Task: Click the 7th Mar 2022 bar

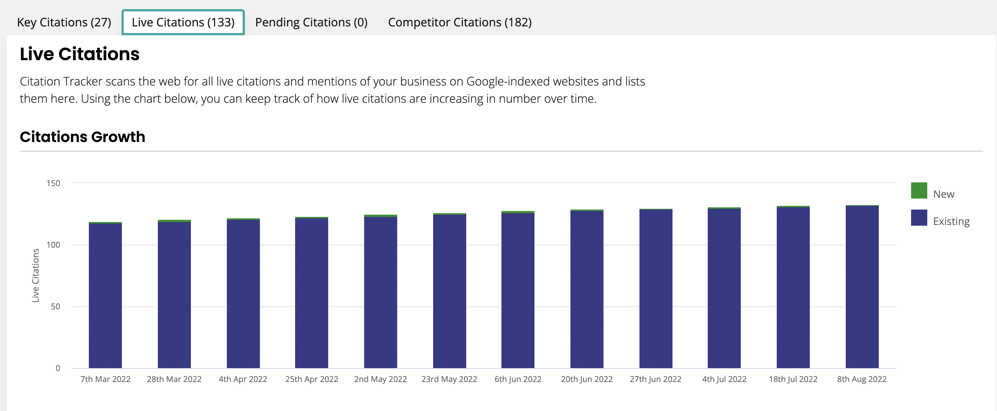Action: [105, 295]
